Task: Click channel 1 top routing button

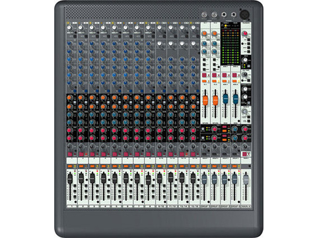Action: pyautogui.click(x=75, y=186)
